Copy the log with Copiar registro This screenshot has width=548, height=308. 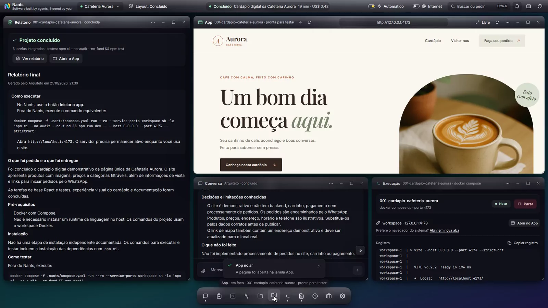point(522,243)
